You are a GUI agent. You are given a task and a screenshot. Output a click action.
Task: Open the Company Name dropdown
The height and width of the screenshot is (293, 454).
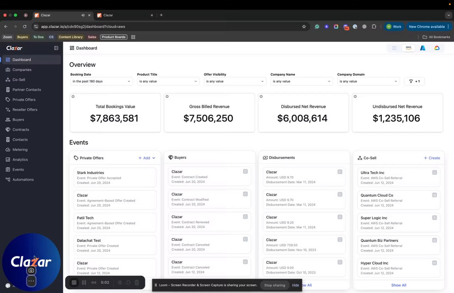pos(301,81)
